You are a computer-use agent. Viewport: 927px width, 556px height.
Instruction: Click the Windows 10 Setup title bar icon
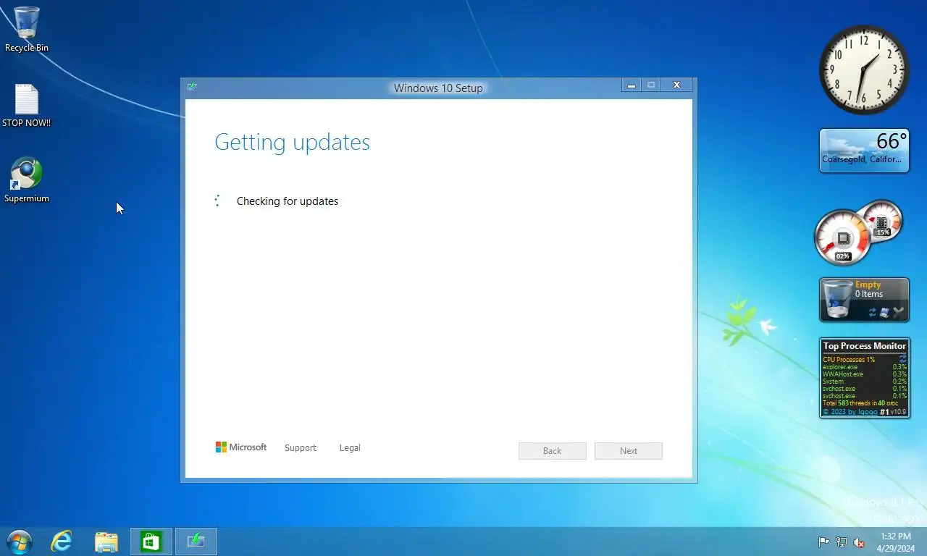[192, 87]
